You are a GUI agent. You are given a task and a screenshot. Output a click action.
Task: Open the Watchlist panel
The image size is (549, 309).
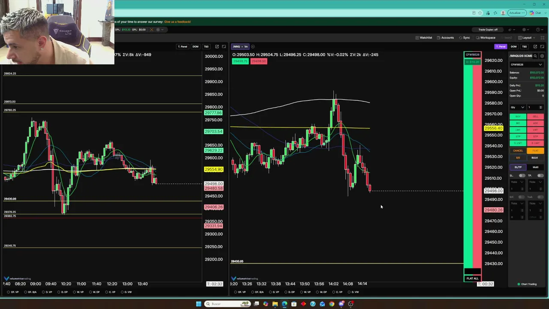423,38
